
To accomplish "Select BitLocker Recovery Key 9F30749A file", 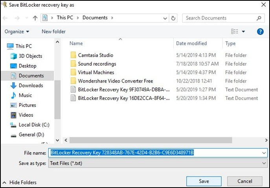I will pos(124,90).
